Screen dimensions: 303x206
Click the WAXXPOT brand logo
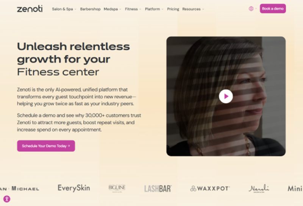click(210, 189)
